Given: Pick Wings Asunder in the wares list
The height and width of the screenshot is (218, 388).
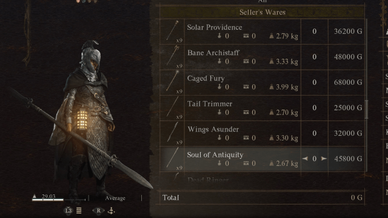Looking at the screenshot, I should pos(263,133).
